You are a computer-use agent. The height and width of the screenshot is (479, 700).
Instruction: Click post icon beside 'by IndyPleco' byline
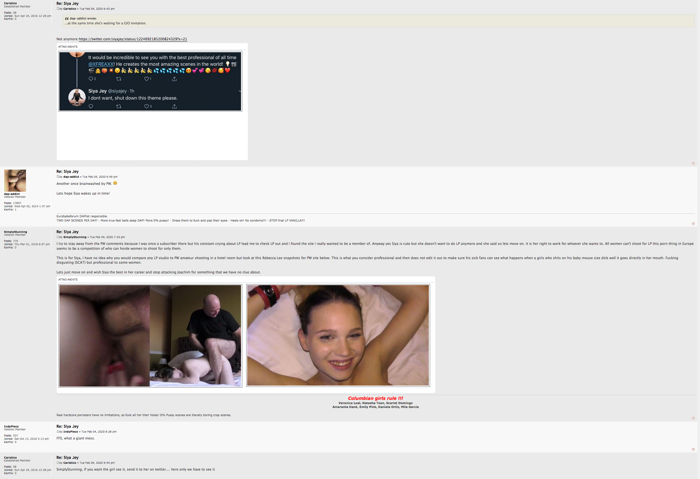pyautogui.click(x=58, y=432)
